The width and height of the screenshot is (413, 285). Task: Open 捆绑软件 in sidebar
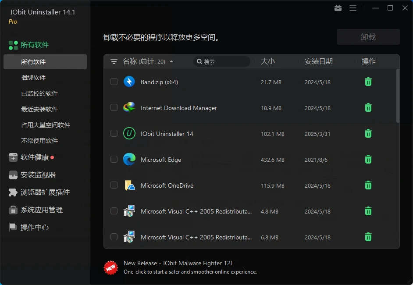click(x=33, y=78)
